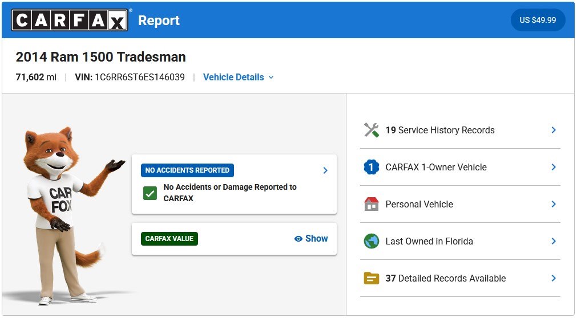577x318 pixels.
Task: Click the green checkmark No Accidents box
Action: pyautogui.click(x=150, y=193)
